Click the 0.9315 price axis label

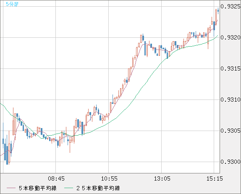pos(231,68)
